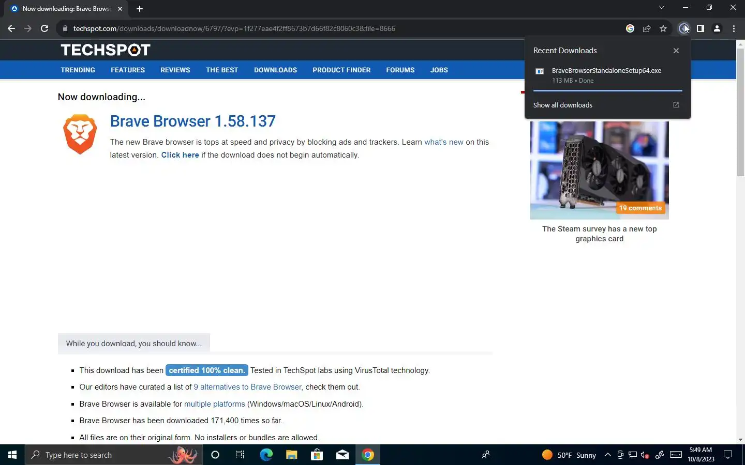Open The Best section

pyautogui.click(x=222, y=70)
